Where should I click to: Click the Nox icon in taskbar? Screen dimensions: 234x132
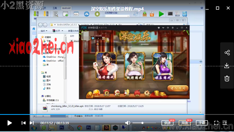115,128
